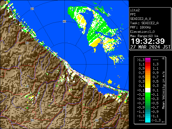Click the 40 range label south of radar
172x129 pixels.
coord(64,107)
